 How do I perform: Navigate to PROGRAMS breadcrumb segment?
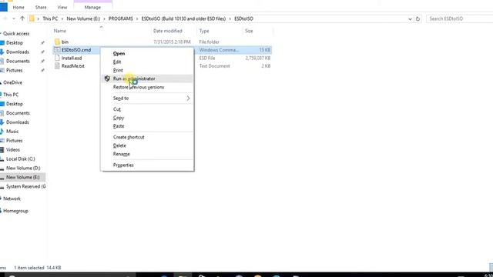point(121,18)
